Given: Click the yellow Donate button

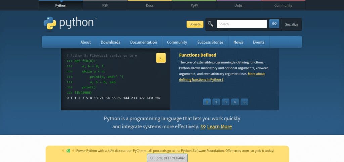Looking at the screenshot, I should tap(195, 24).
